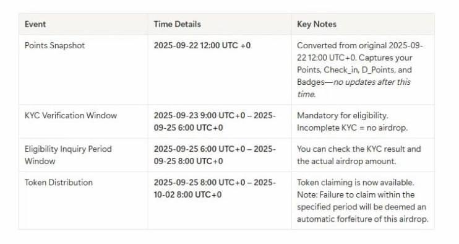
Task: Click the Token Distribution time range text
Action: tap(215, 188)
